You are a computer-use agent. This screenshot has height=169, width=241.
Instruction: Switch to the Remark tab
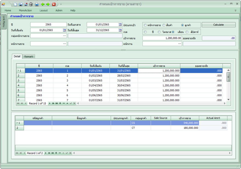(29, 56)
